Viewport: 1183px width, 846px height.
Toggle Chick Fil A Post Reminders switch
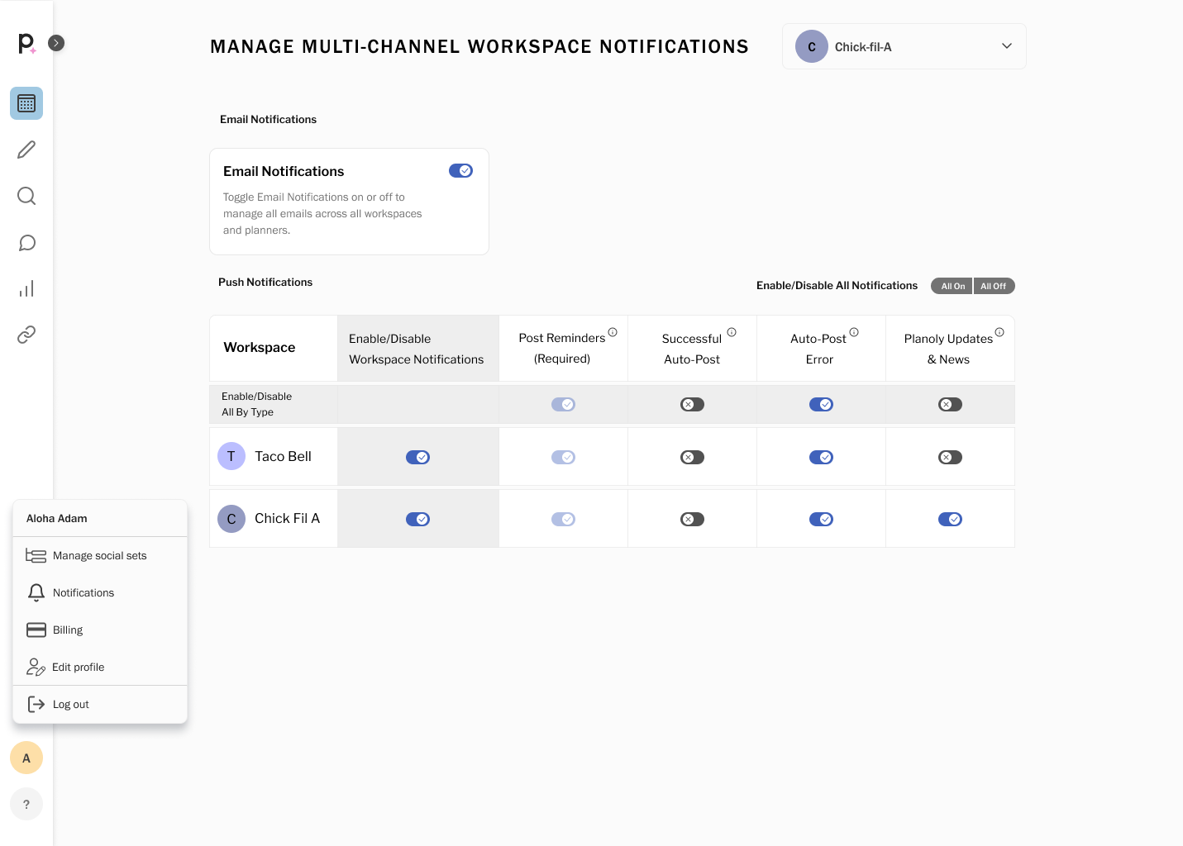(563, 519)
